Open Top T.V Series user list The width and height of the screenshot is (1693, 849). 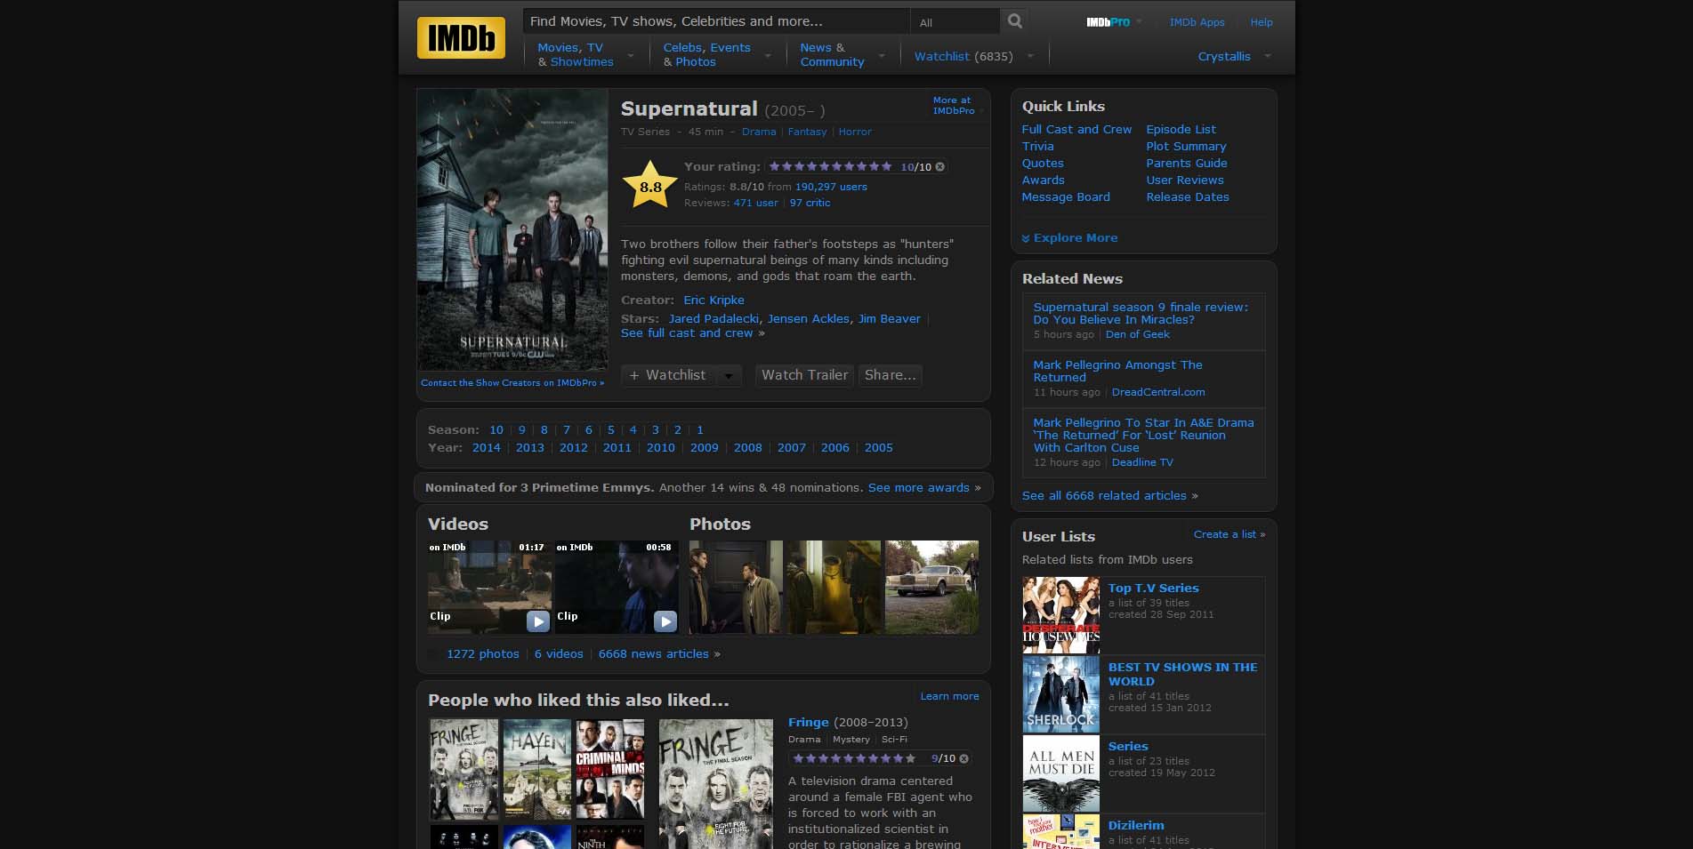(x=1153, y=589)
